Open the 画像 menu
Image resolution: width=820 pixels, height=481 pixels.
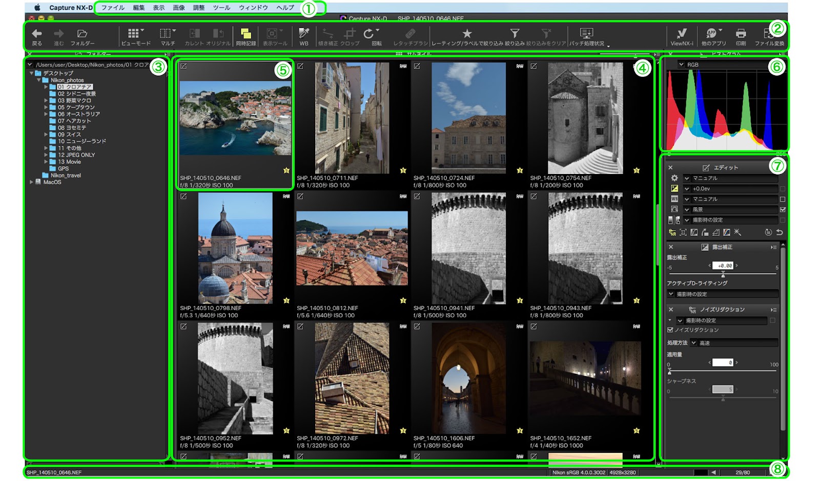[x=179, y=8]
